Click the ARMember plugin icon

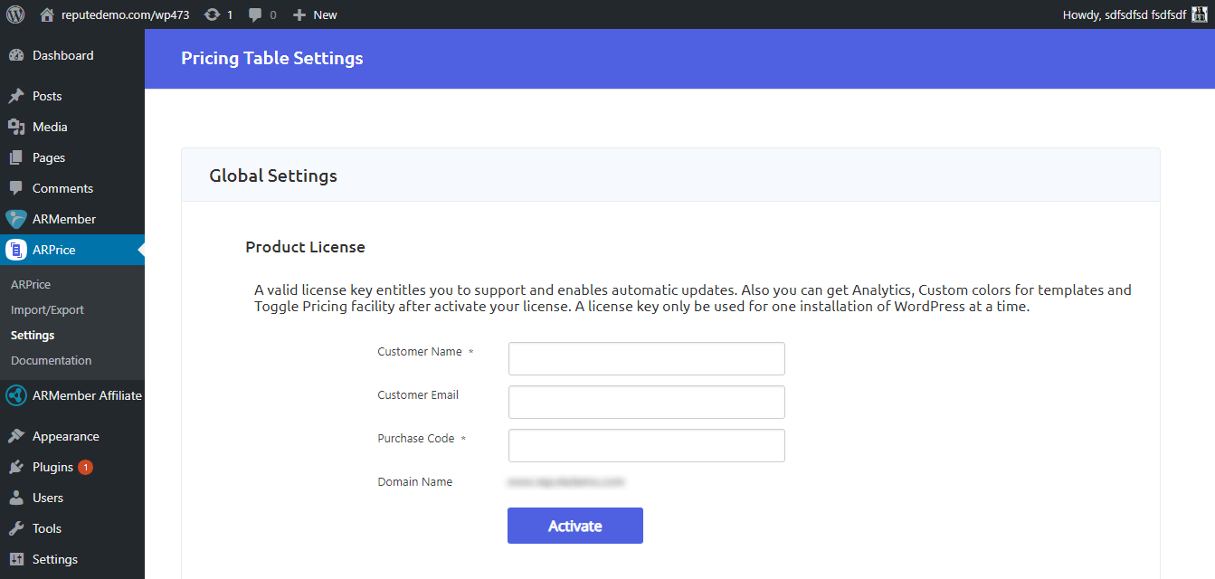pyautogui.click(x=16, y=219)
